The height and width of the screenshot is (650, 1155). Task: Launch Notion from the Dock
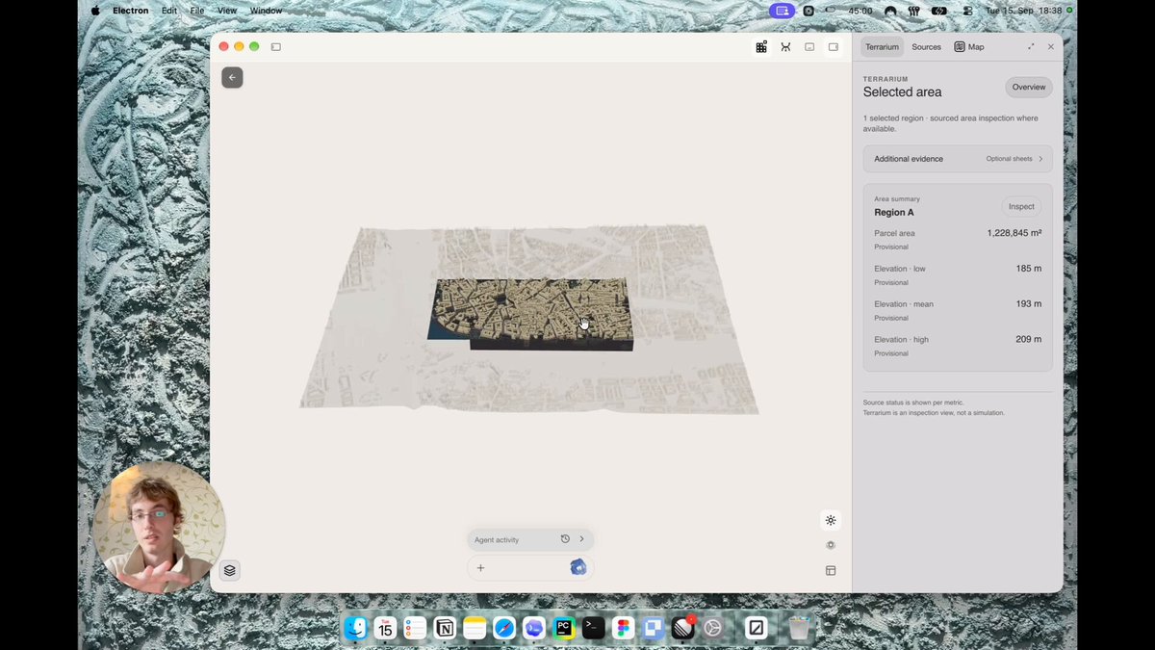[x=445, y=628]
